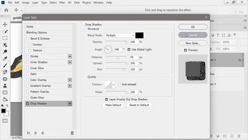The width and height of the screenshot is (248, 140).
Task: Enable the Inner Glow checkbox
Action: 28,68
